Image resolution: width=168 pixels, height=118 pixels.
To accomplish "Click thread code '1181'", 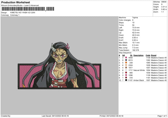I will tap(148, 78).
